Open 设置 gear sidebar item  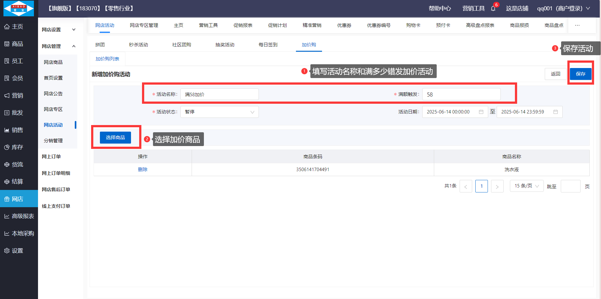14,251
